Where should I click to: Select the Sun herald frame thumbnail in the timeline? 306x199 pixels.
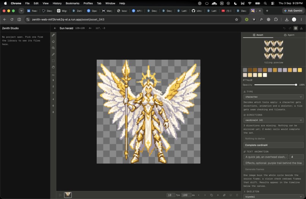[68, 195]
